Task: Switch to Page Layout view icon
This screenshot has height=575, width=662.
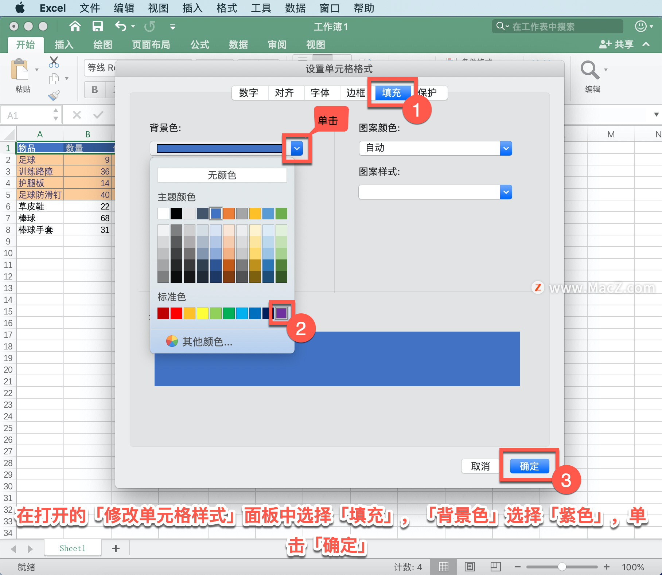Action: [470, 567]
